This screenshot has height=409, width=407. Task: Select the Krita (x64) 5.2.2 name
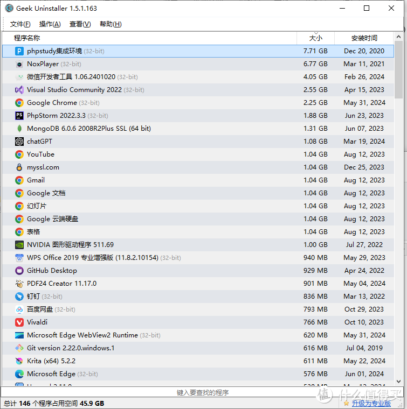[51, 361]
